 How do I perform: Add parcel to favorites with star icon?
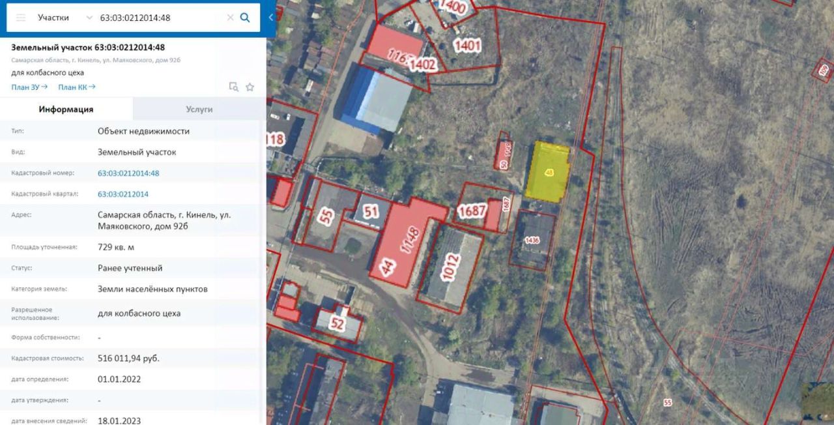pyautogui.click(x=250, y=87)
